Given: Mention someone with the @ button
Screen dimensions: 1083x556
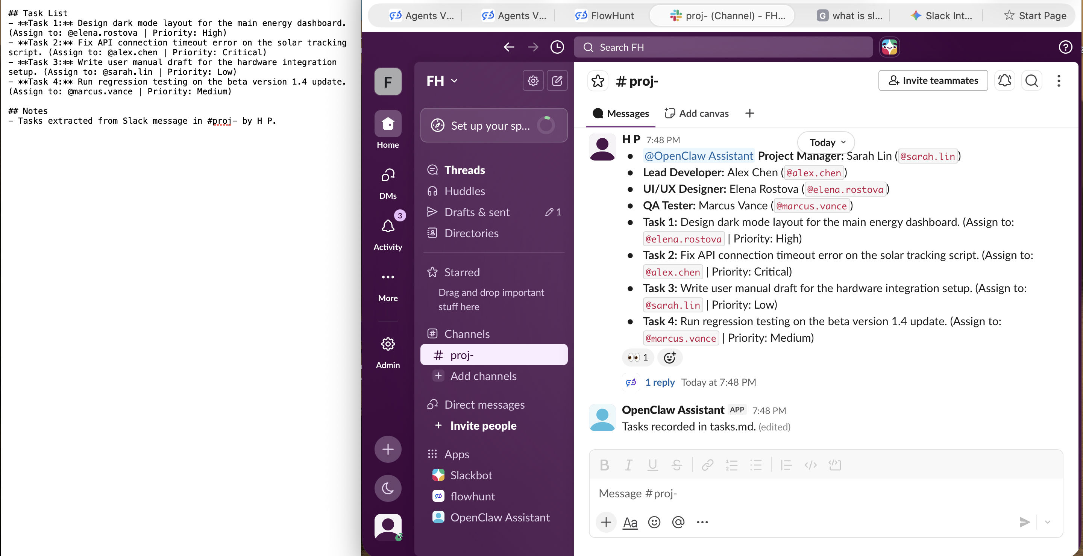Looking at the screenshot, I should [678, 523].
